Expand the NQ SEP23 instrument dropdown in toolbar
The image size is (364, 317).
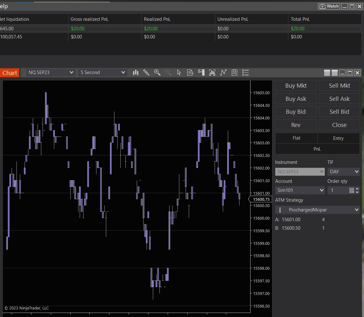tap(51, 72)
